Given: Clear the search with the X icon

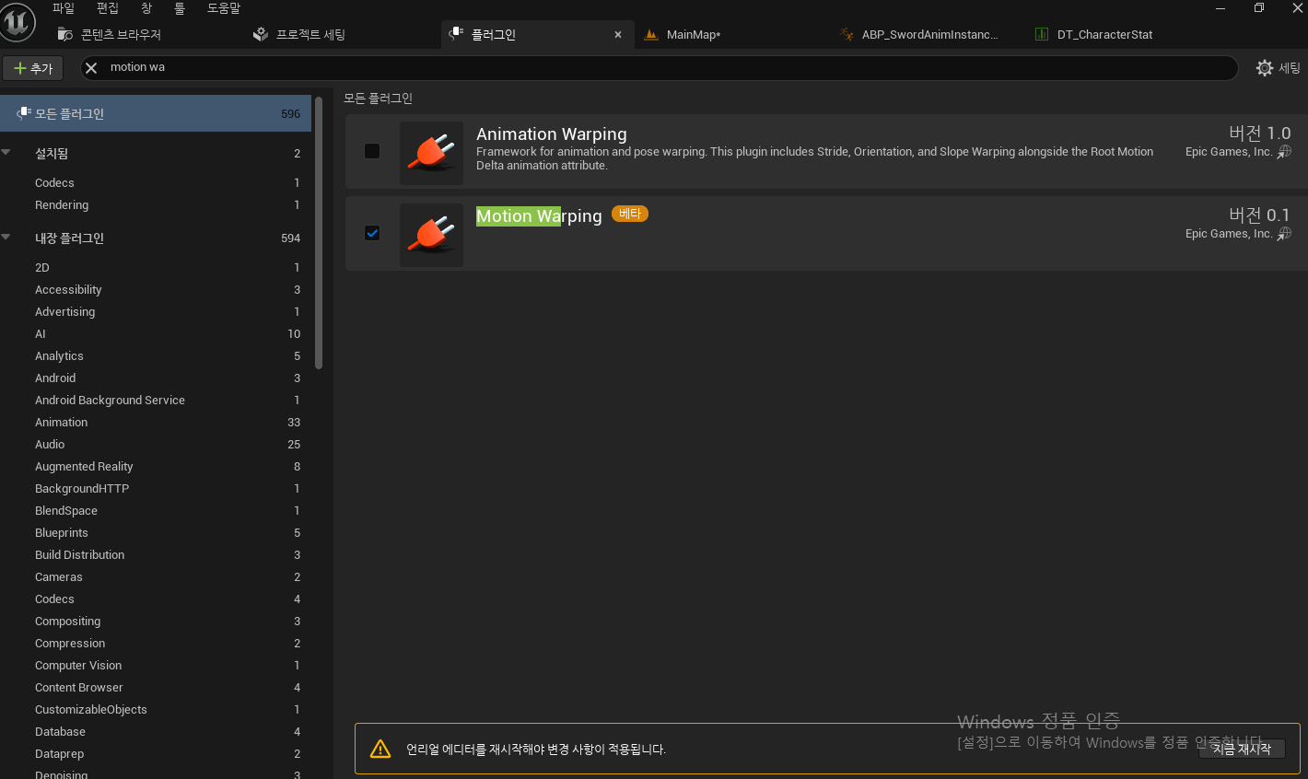Looking at the screenshot, I should coord(91,67).
